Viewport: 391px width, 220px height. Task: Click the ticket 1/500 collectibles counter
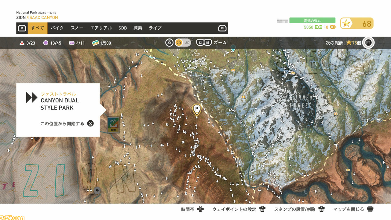tap(102, 43)
